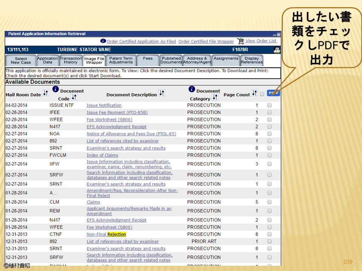
Task: Sort by Document Category arrows
Action: (x=215, y=97)
